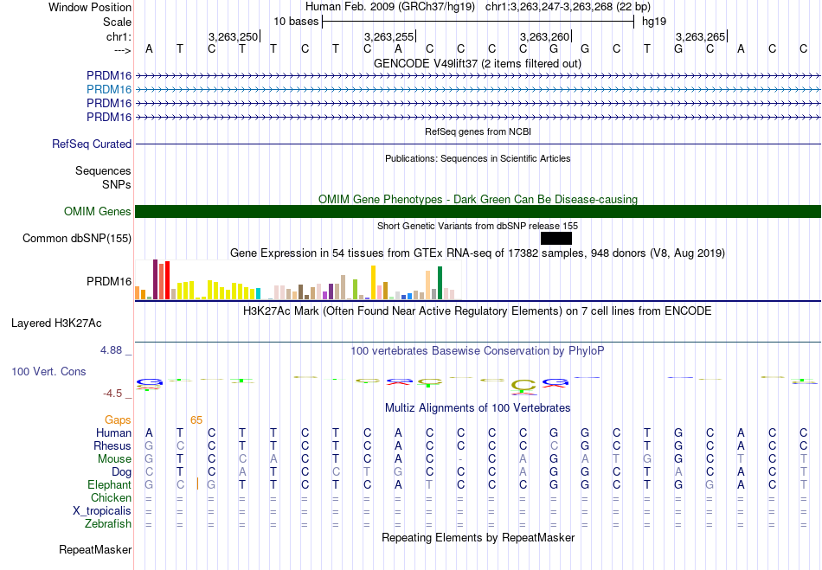Click the Layered H3K27Ac label

[56, 323]
